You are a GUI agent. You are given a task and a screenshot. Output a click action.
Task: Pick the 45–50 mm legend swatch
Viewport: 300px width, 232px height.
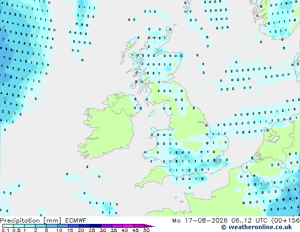pos(139,226)
